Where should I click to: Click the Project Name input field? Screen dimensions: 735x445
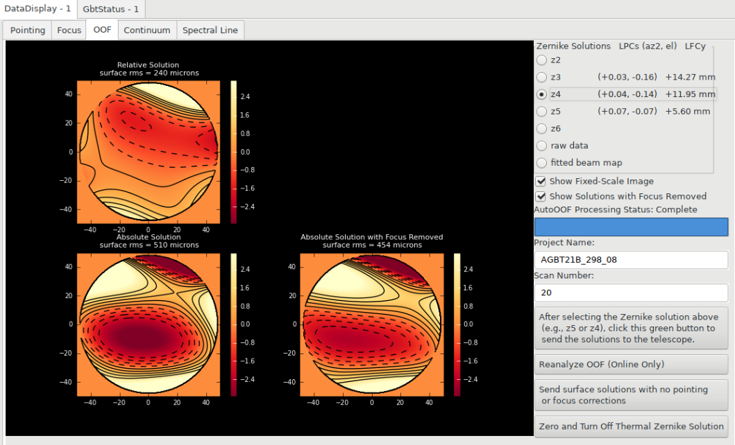click(631, 260)
